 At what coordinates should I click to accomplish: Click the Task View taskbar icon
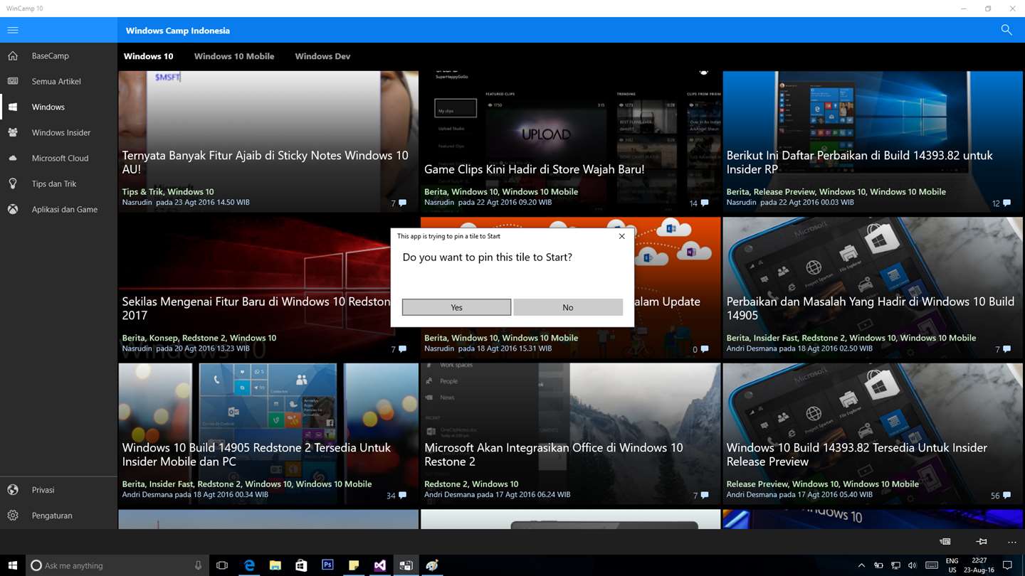[222, 565]
